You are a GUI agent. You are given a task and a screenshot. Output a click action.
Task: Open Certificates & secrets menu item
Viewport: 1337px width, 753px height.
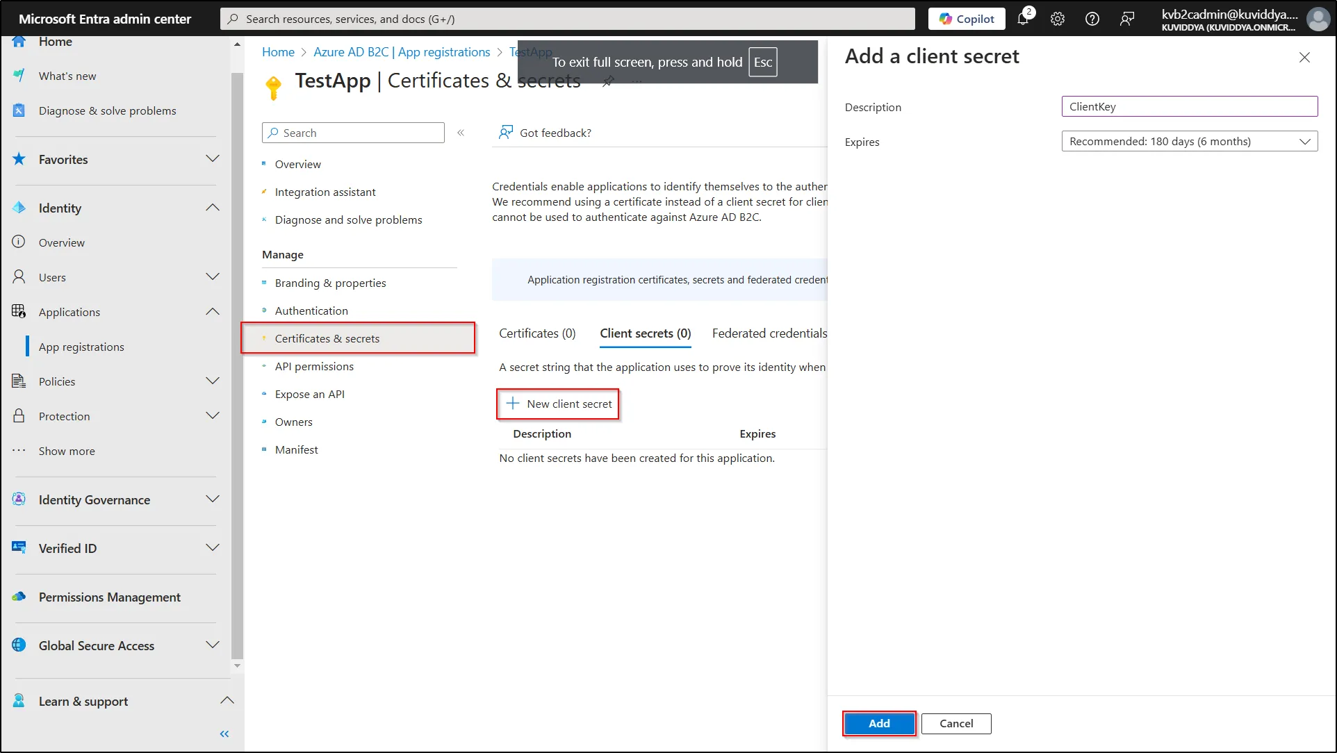pyautogui.click(x=358, y=338)
